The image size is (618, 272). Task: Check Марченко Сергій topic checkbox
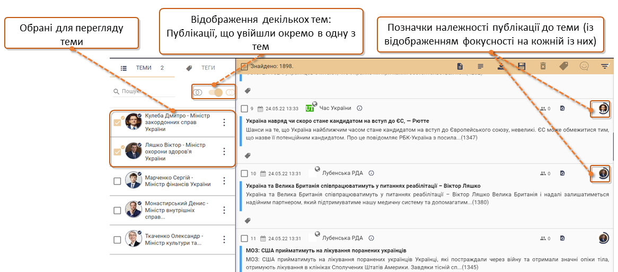(117, 181)
